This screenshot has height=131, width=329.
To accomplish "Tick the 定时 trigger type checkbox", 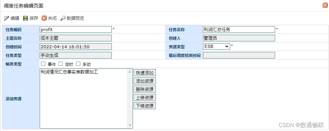I will click(x=61, y=64).
